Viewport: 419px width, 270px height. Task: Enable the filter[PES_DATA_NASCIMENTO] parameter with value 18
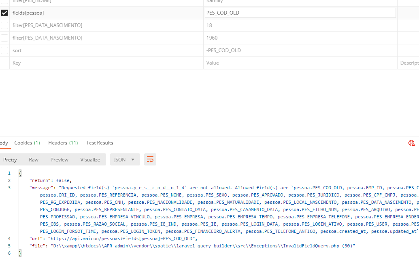(x=4, y=25)
